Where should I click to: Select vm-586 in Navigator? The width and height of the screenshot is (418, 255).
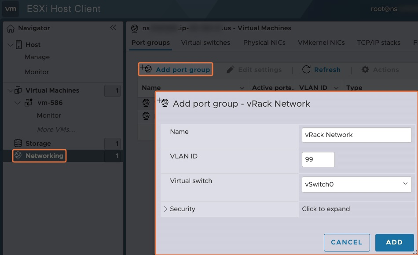(x=50, y=103)
